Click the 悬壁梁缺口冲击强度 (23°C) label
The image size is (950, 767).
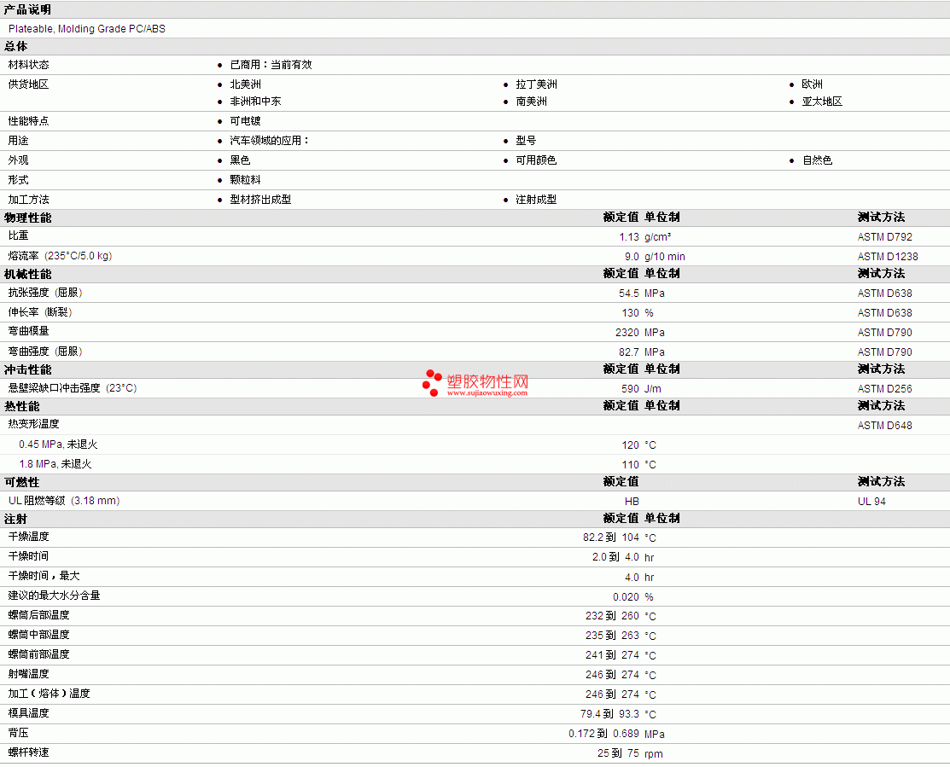coord(72,388)
